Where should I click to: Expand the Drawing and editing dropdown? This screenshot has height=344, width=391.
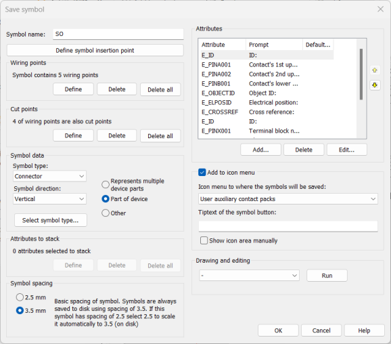(249, 276)
